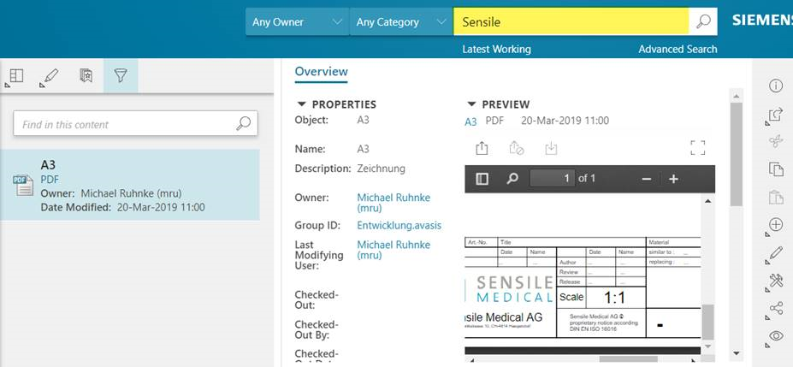Open the highlighter pencil tool in left toolbar
793x367 pixels.
(x=50, y=76)
